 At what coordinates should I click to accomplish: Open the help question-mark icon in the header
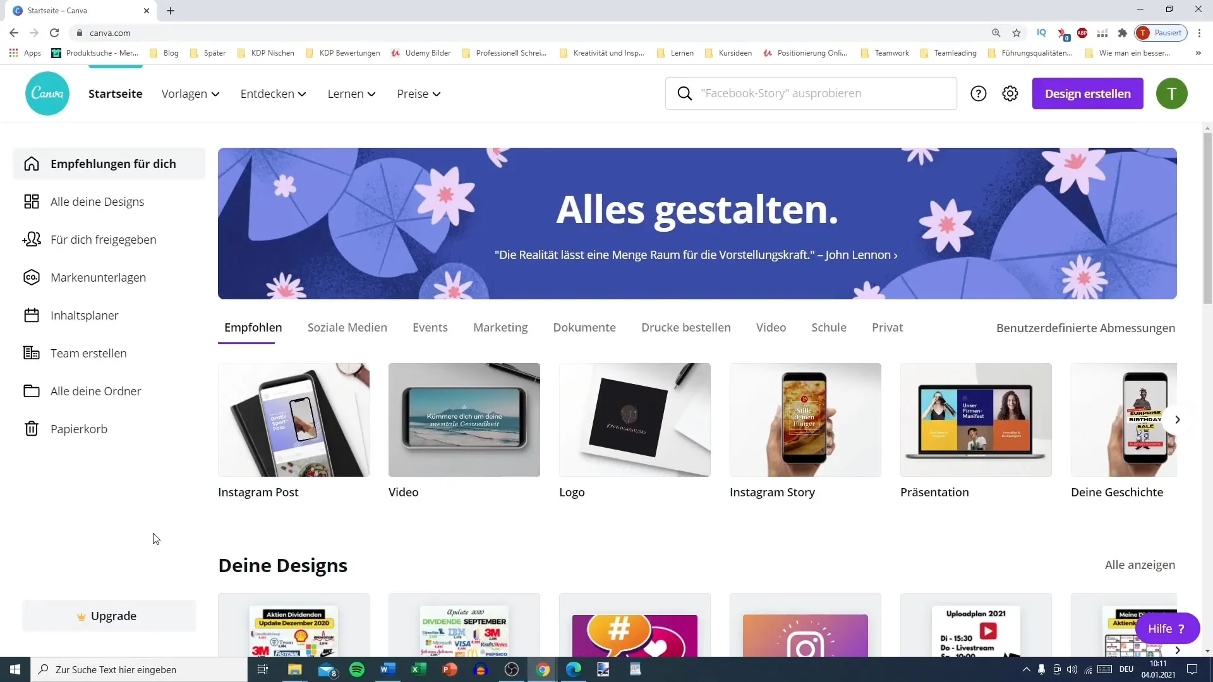pos(979,93)
